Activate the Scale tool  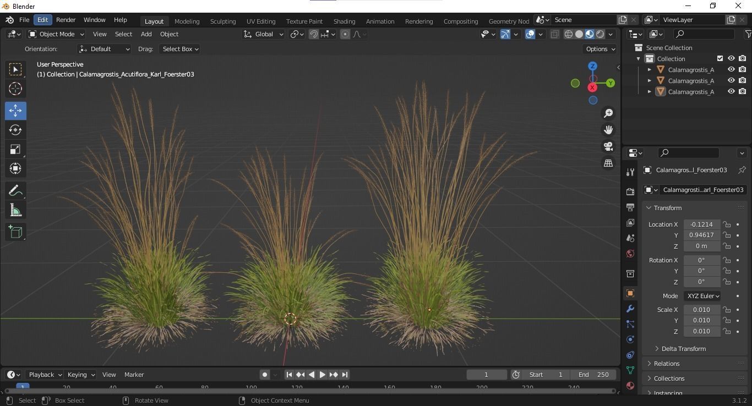(15, 149)
